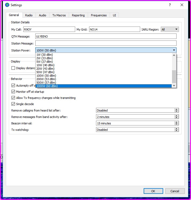Click the My Call input field
Viewport: 191px width, 200px height.
click(49, 29)
